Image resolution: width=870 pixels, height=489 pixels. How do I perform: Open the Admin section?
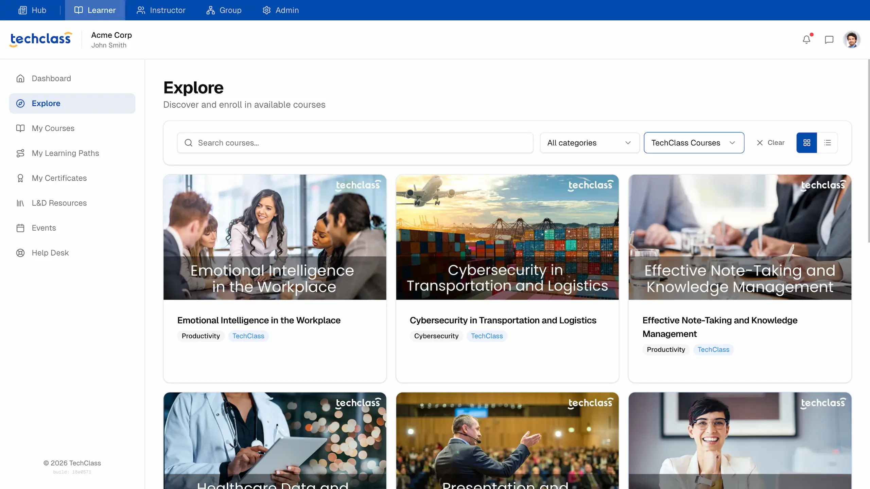281,10
